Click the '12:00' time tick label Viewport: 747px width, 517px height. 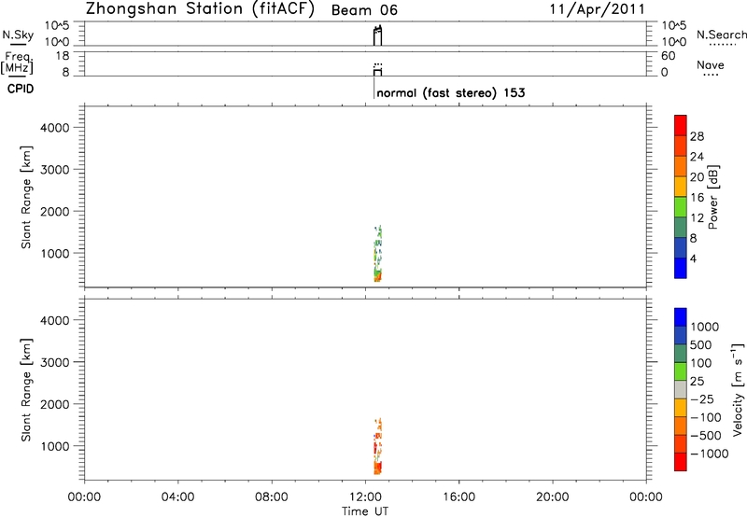pos(365,497)
